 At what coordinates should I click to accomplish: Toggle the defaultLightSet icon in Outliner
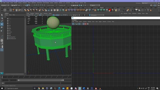(x=8, y=37)
